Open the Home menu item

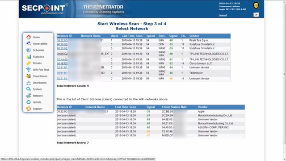tap(36, 37)
